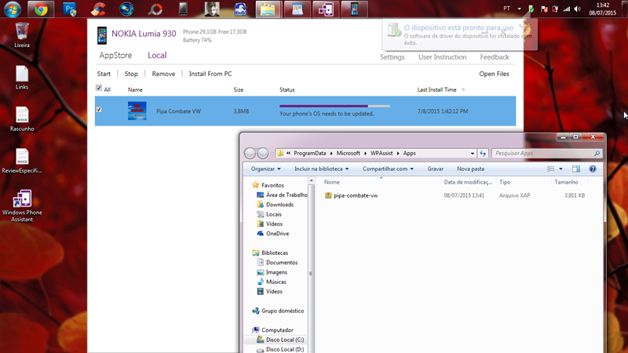Screen dimensions: 628x353
Task: Switch to the AppStore tab
Action: (115, 55)
